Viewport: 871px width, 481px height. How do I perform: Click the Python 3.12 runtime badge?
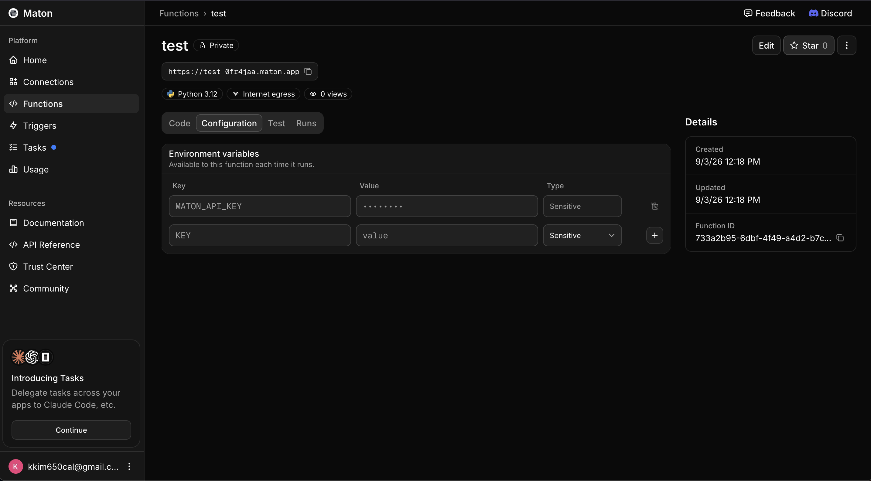(192, 94)
